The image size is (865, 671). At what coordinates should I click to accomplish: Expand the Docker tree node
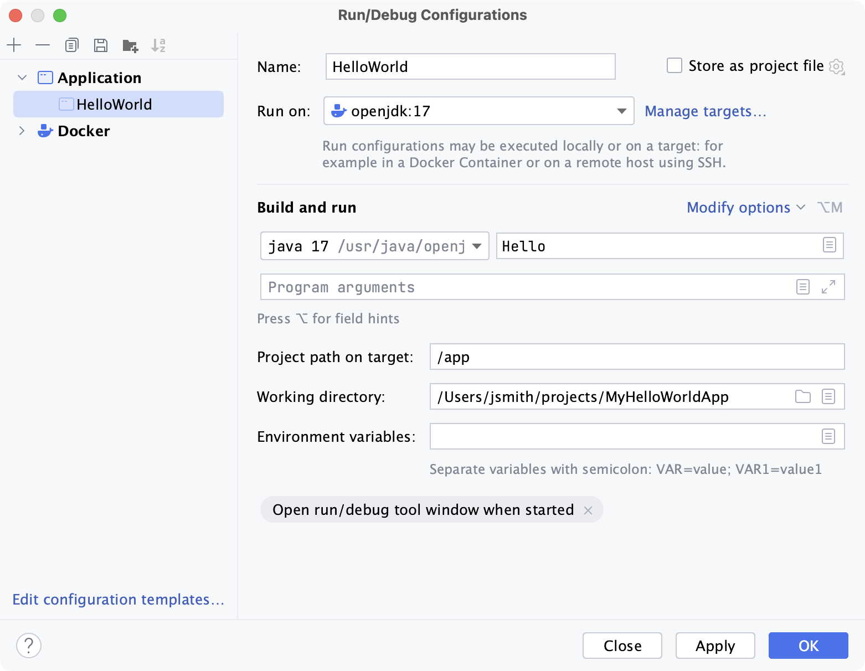click(22, 131)
